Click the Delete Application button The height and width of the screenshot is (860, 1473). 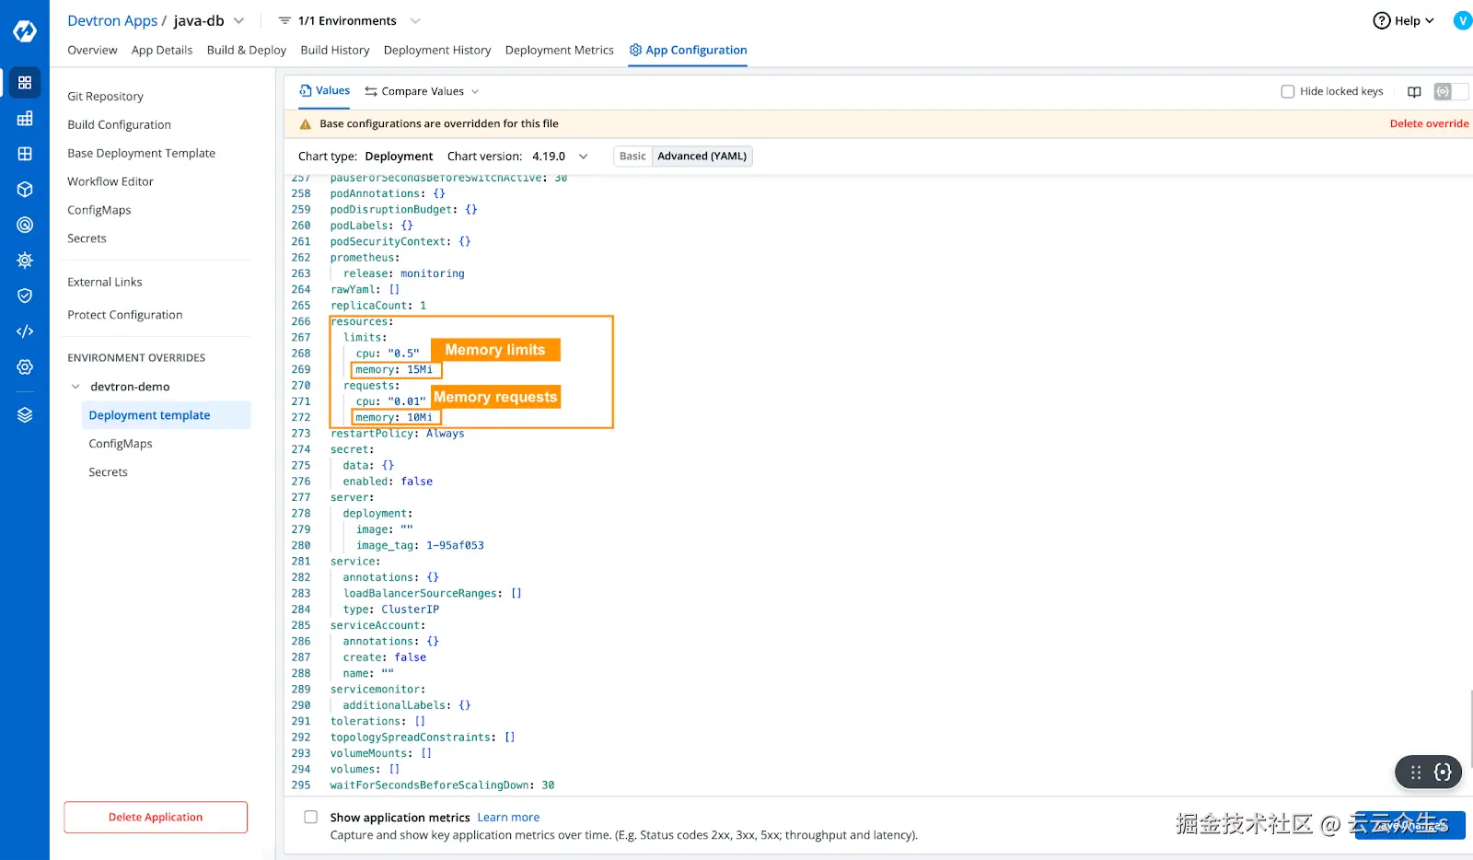155,817
